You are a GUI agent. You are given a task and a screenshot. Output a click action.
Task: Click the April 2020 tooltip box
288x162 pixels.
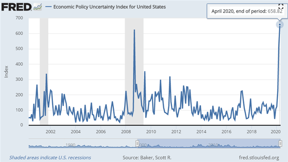pos(246,11)
